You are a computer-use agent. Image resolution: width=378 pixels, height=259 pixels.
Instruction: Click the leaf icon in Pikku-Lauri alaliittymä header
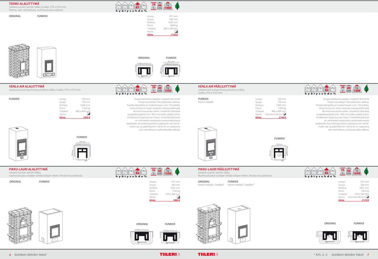point(177,171)
